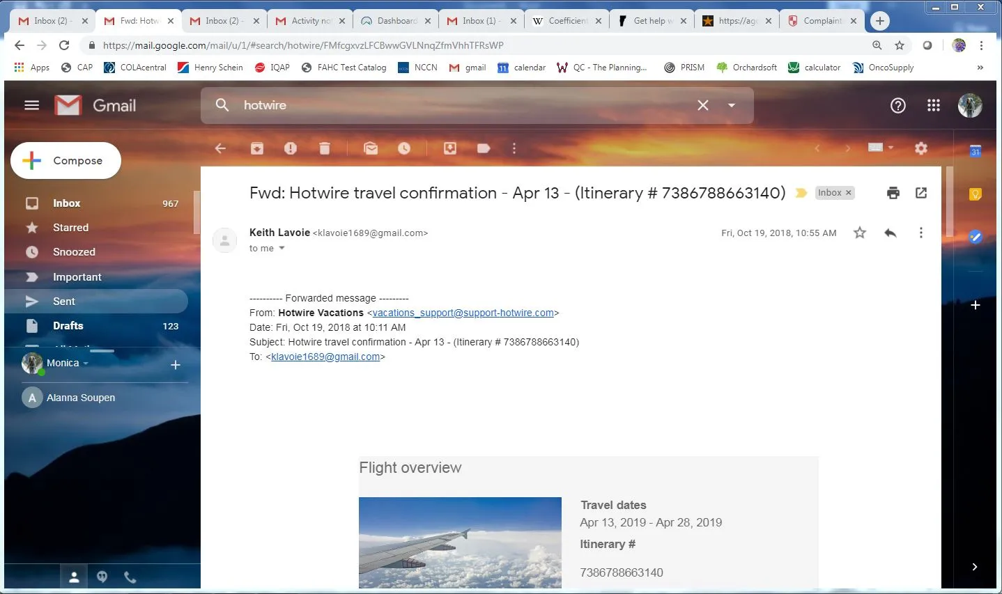Star the message from Keith Lavoie
1002x594 pixels.
point(860,233)
